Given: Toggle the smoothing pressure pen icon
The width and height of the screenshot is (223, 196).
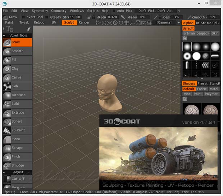Looking at the screenshot, I should [x=189, y=17].
